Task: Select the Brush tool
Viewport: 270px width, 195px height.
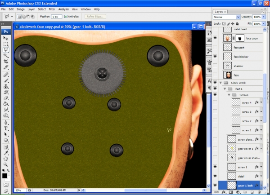Action: 6,80
